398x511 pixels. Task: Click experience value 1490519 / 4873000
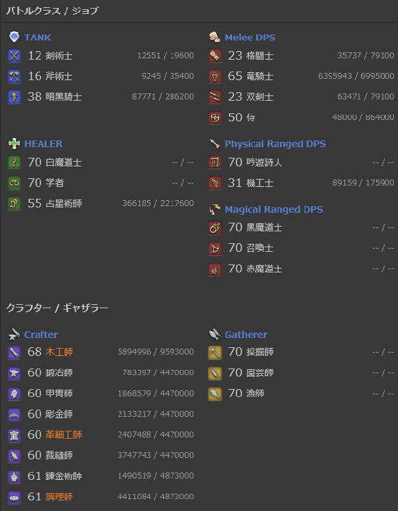click(x=156, y=476)
